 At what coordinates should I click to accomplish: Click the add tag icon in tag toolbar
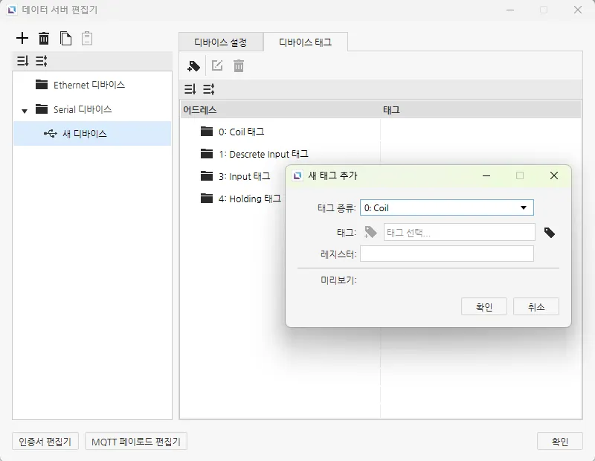click(x=193, y=66)
